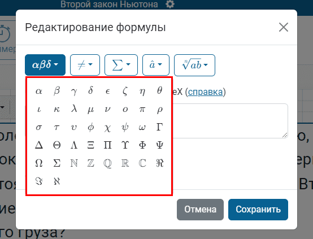
Task: Insert the aleph symbol
Action: 57,181
